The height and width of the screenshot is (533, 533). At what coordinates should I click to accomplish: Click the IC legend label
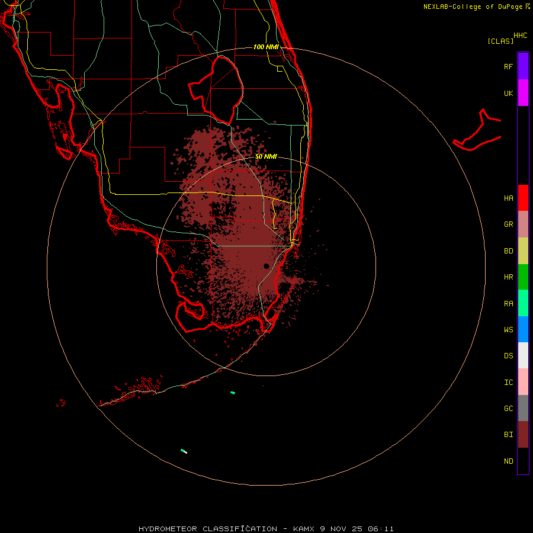pos(508,383)
